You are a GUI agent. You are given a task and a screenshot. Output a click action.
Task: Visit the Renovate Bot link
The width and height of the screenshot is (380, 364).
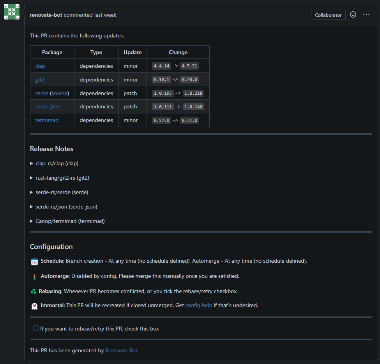[121, 350]
